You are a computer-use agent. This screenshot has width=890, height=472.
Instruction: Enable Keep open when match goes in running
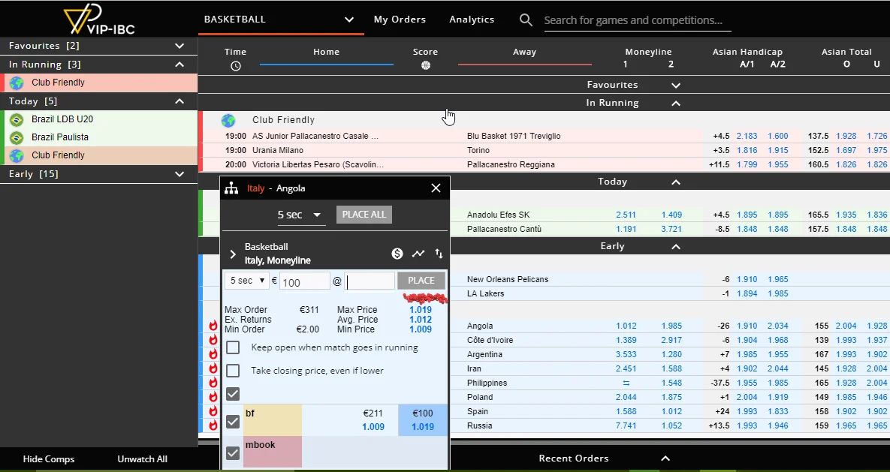(234, 348)
